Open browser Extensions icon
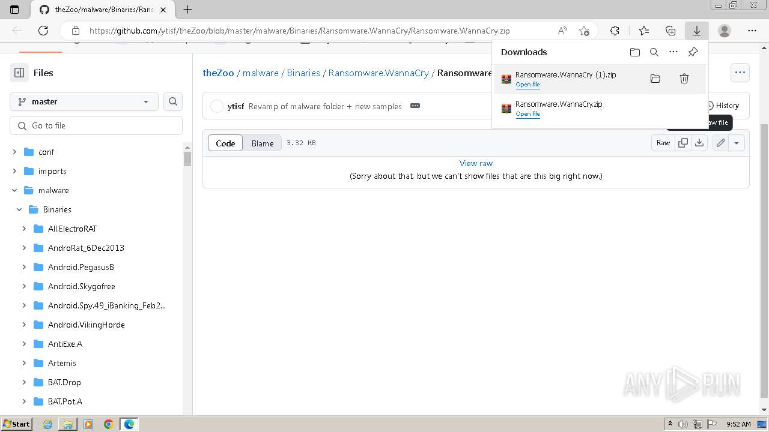The width and height of the screenshot is (769, 432). 615,31
